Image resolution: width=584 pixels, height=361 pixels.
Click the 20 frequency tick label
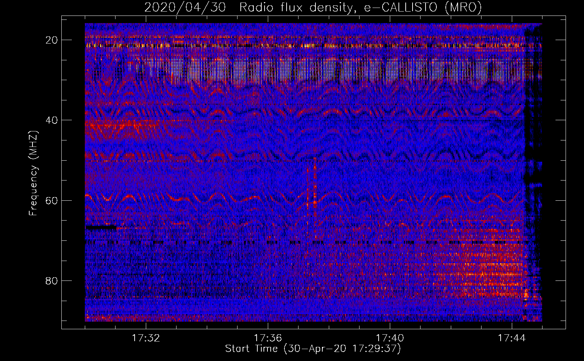[52, 40]
